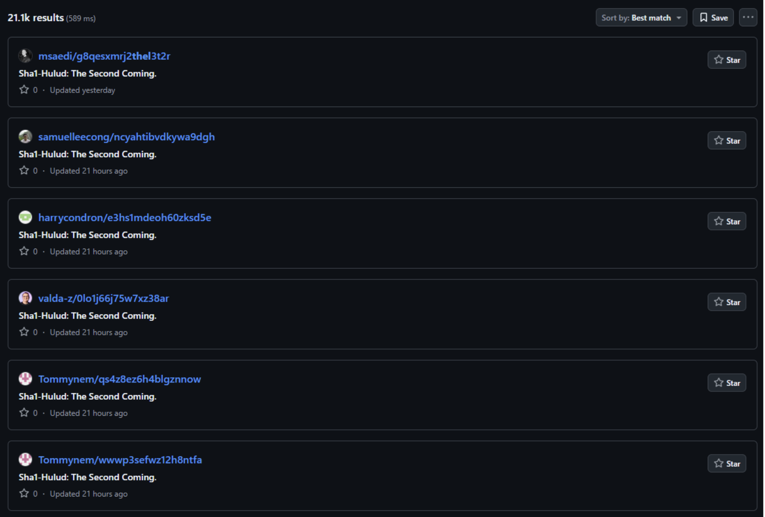Image resolution: width=765 pixels, height=517 pixels.
Task: Star Tommynem/qs4z8ez6h4blgznnow repository
Action: [x=726, y=383]
